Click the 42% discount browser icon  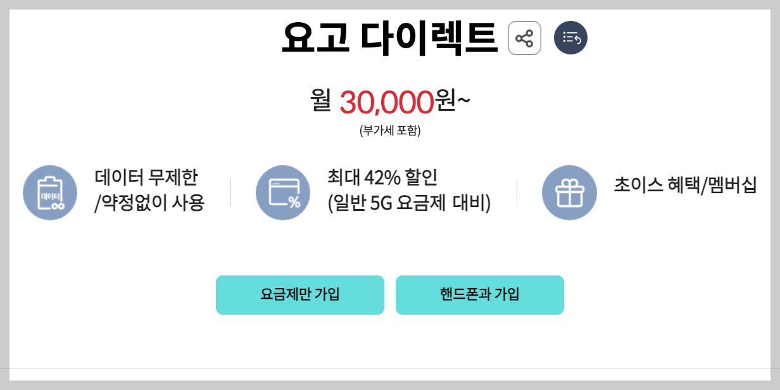(x=282, y=192)
